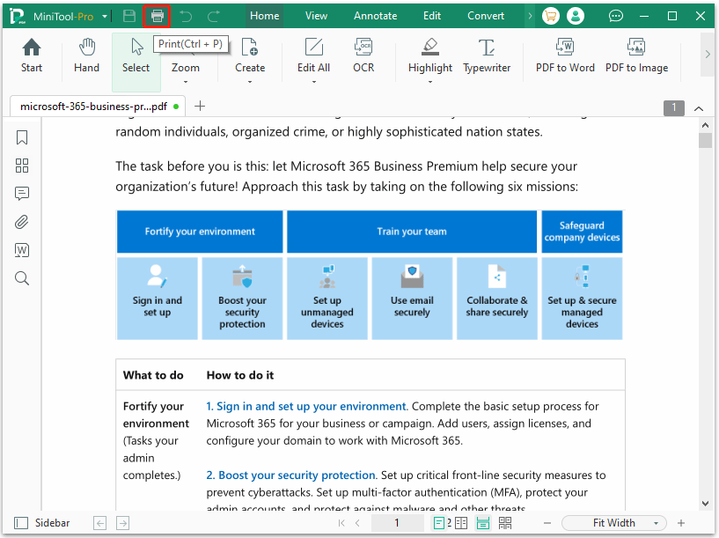Open the Bookmark panel in sidebar

pos(21,137)
